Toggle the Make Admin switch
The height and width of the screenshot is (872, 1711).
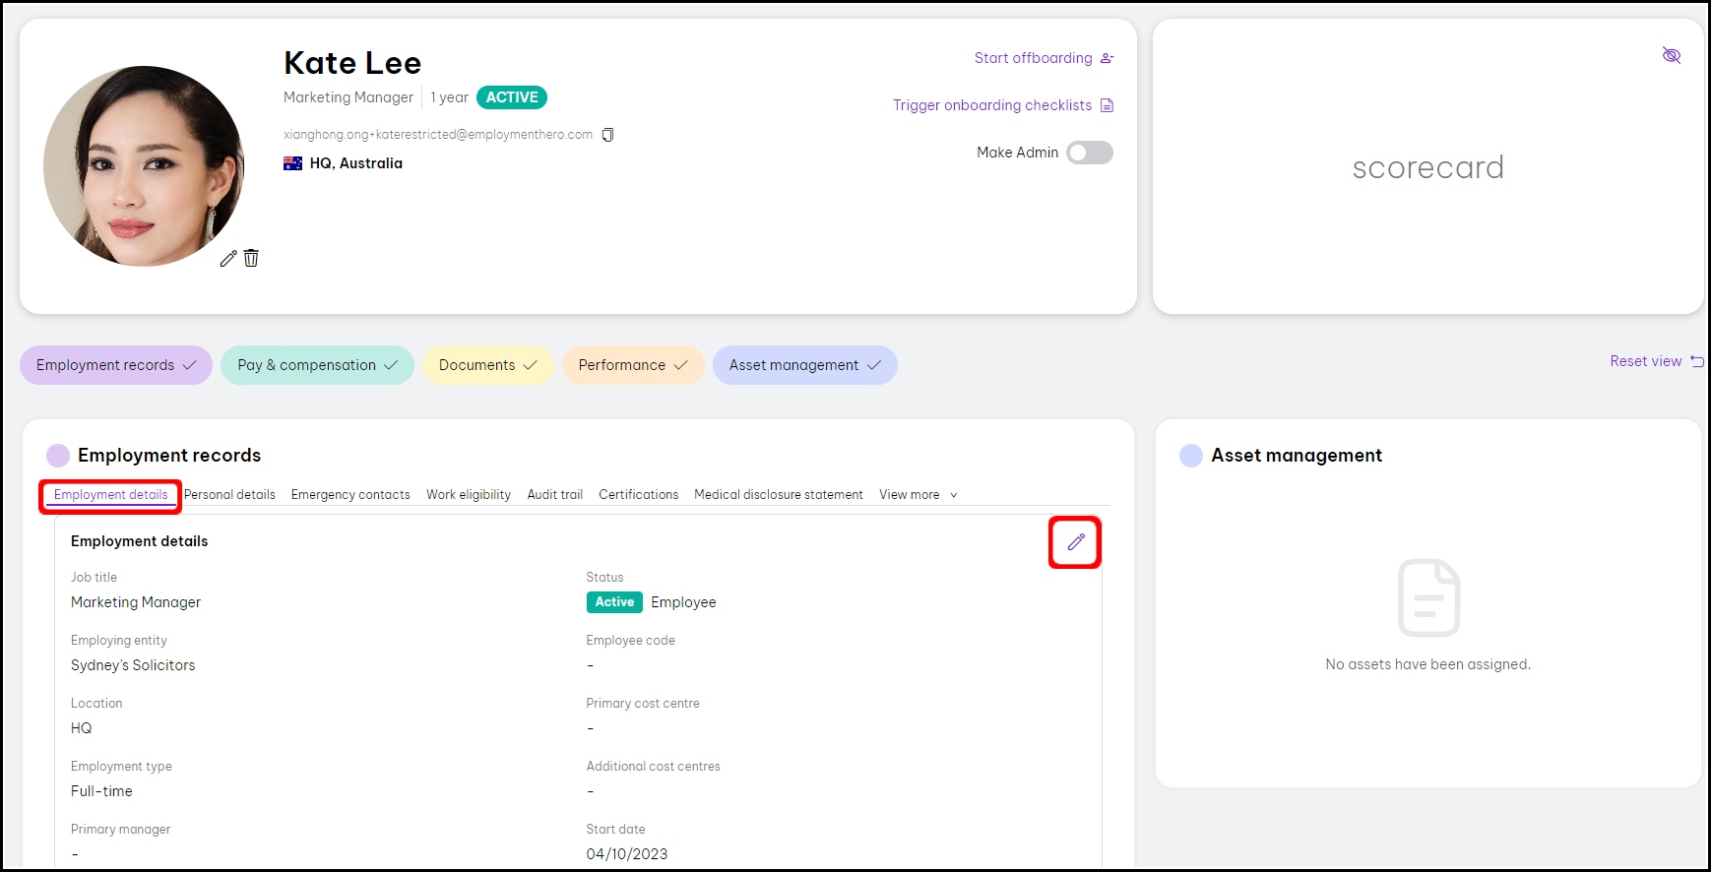[1090, 153]
